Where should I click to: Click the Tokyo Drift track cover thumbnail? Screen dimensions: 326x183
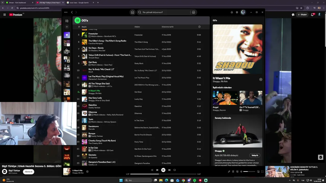coord(84,56)
